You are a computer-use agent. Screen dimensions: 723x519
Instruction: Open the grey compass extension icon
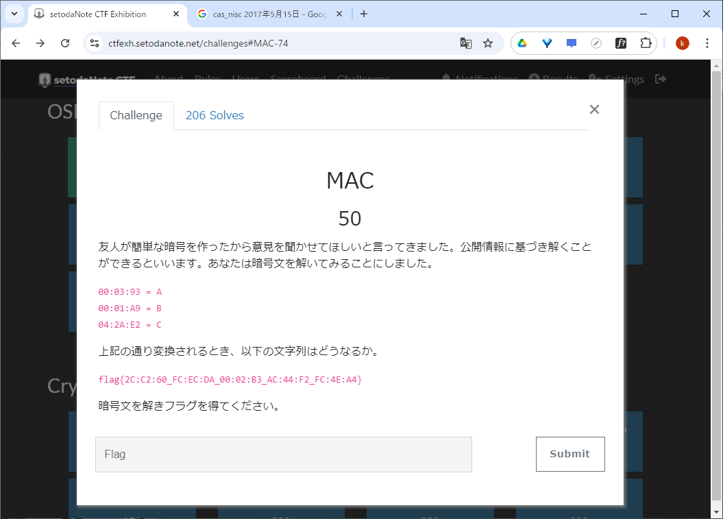[596, 43]
